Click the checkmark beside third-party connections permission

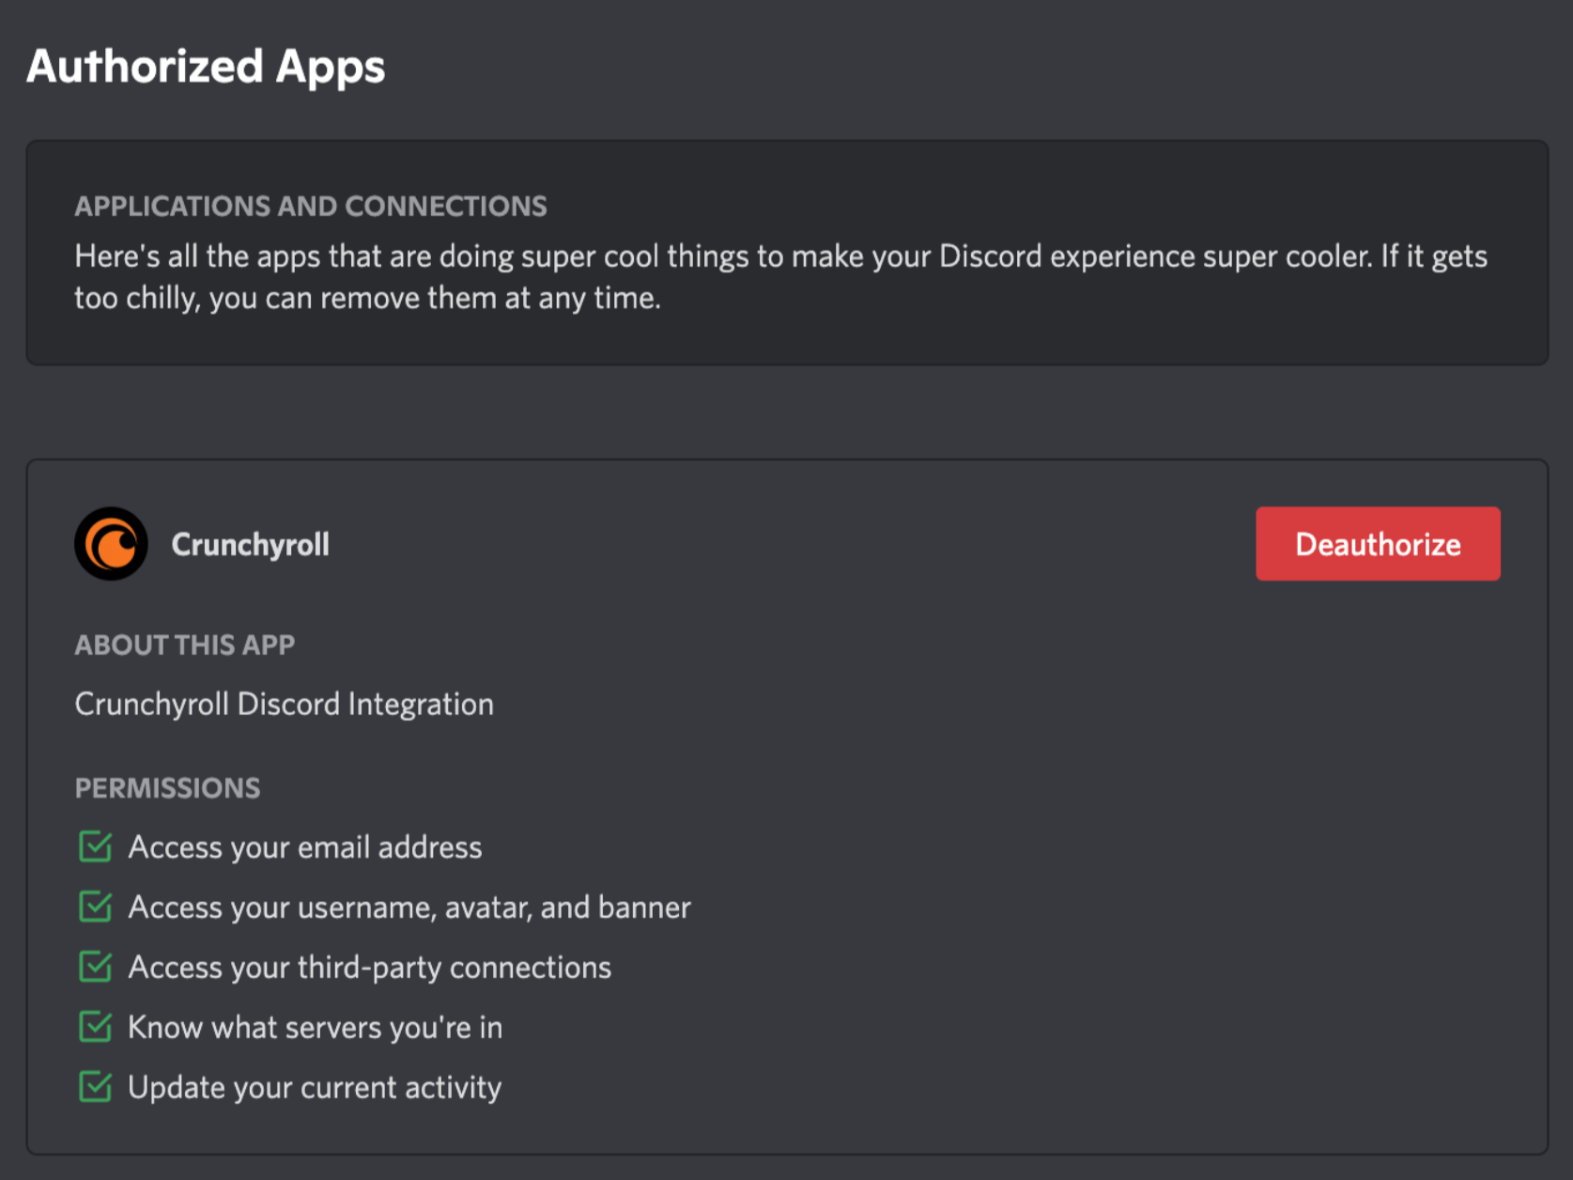pyautogui.click(x=95, y=967)
